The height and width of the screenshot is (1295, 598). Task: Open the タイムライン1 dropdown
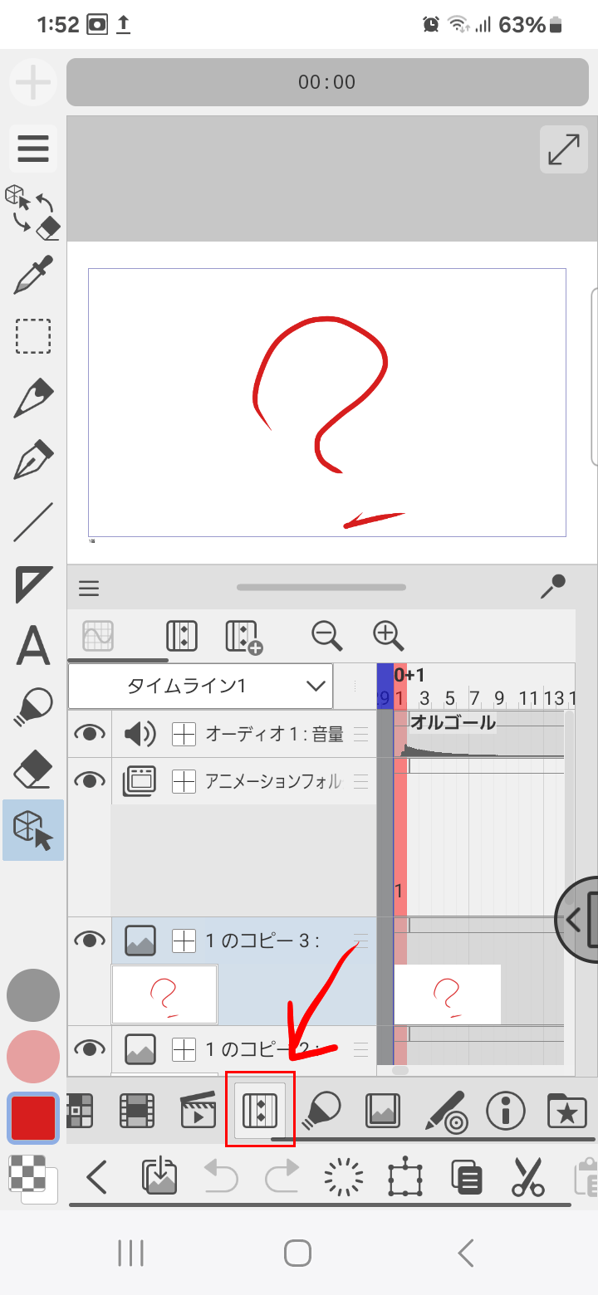[x=200, y=686]
